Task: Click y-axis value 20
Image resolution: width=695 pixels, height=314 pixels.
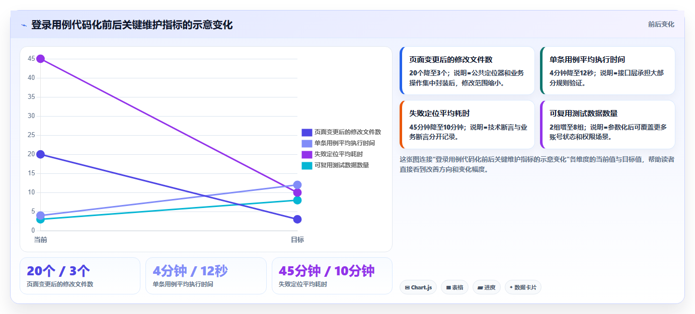Action: 31,154
